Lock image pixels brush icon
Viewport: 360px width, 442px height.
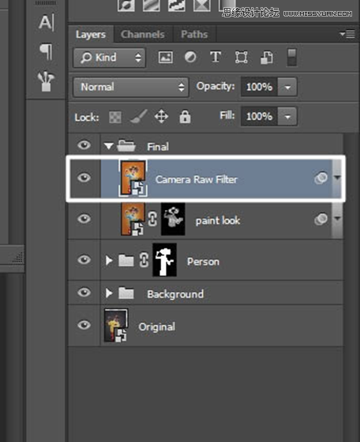[139, 117]
